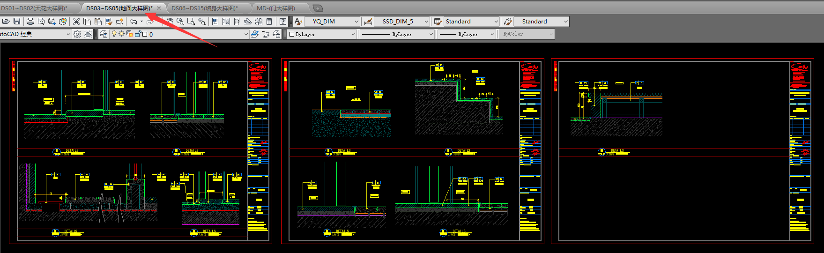Click the Publish icon
The height and width of the screenshot is (253, 824).
52,22
